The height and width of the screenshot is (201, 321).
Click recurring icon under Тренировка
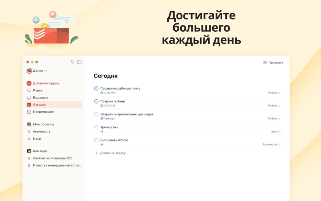pyautogui.click(x=102, y=131)
